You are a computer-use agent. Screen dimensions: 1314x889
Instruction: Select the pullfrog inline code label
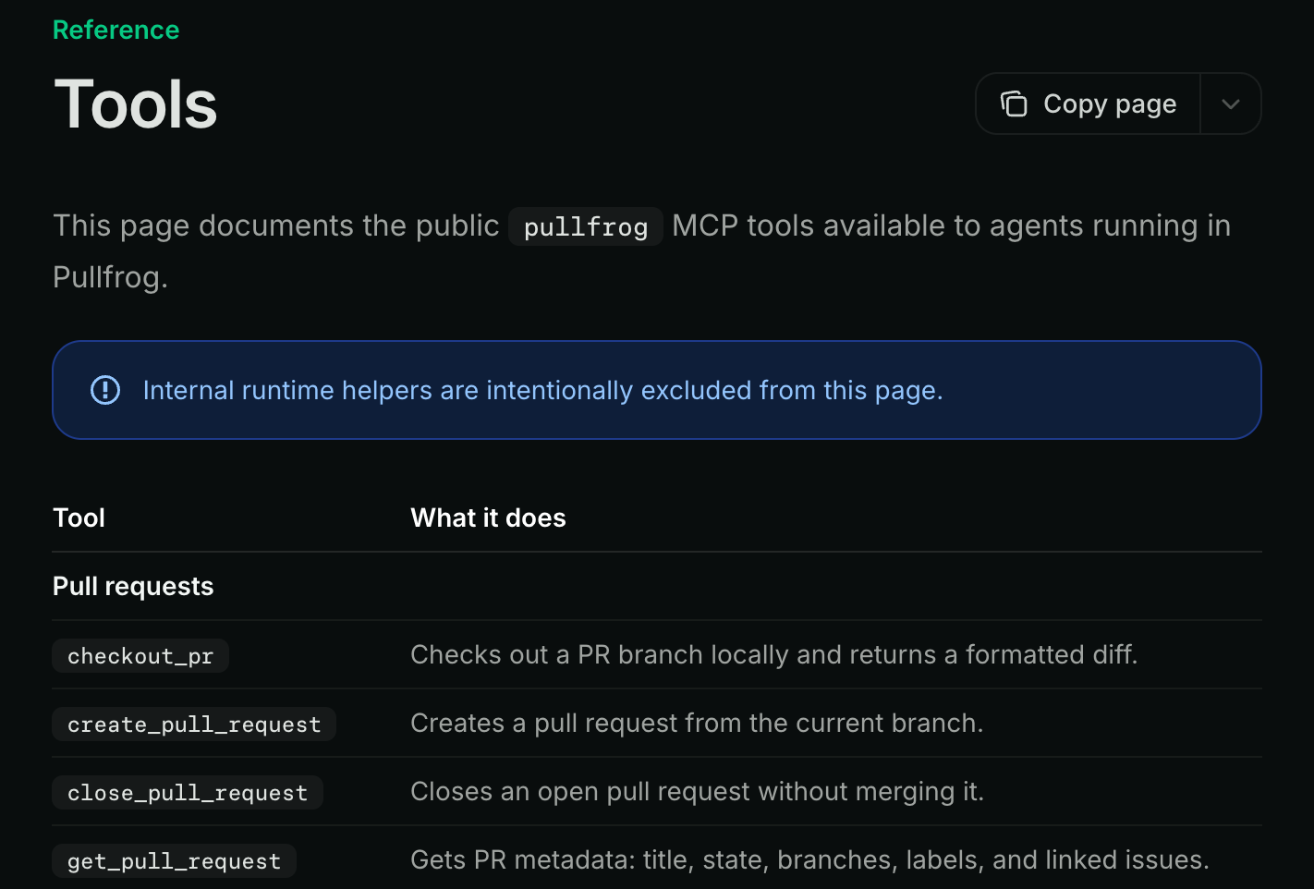[x=586, y=226]
